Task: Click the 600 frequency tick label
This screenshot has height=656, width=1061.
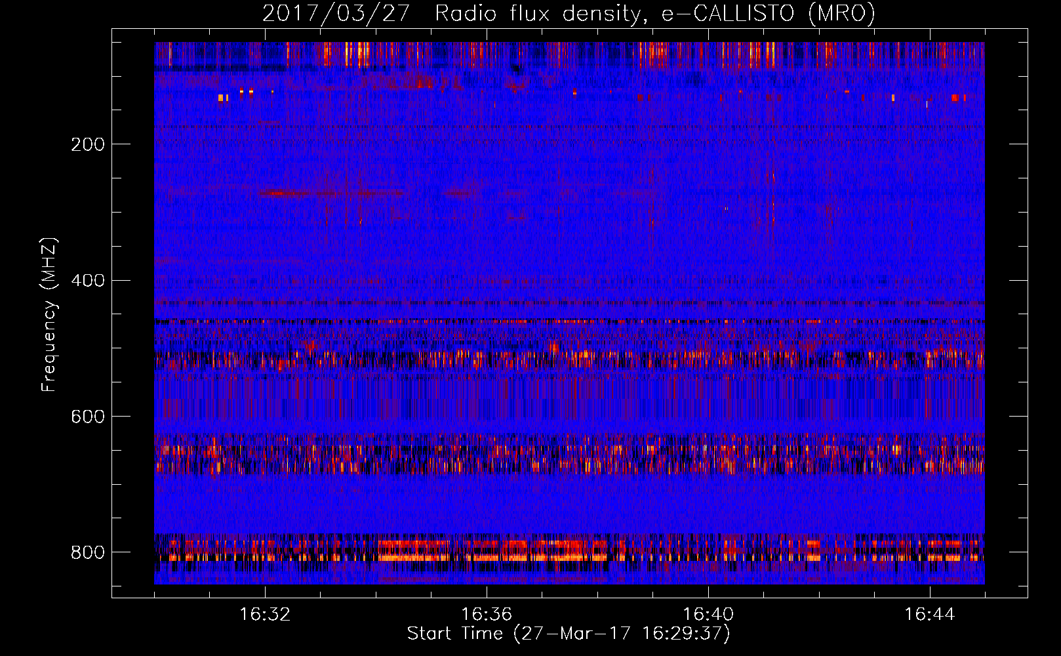Action: pos(88,417)
